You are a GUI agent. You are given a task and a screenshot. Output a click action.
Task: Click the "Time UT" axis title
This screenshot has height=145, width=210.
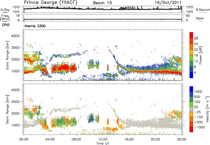(x=103, y=143)
